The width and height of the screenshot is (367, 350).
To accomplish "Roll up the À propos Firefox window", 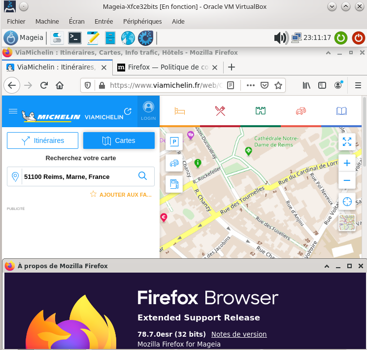I will 327,266.
